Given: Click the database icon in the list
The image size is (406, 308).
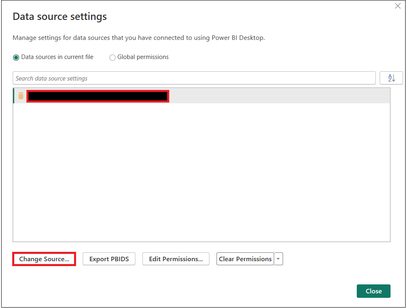Looking at the screenshot, I should [x=21, y=96].
